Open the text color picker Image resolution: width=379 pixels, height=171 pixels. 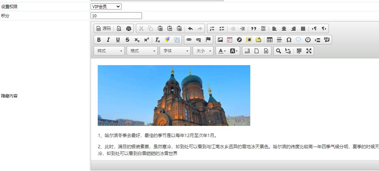tap(222, 51)
